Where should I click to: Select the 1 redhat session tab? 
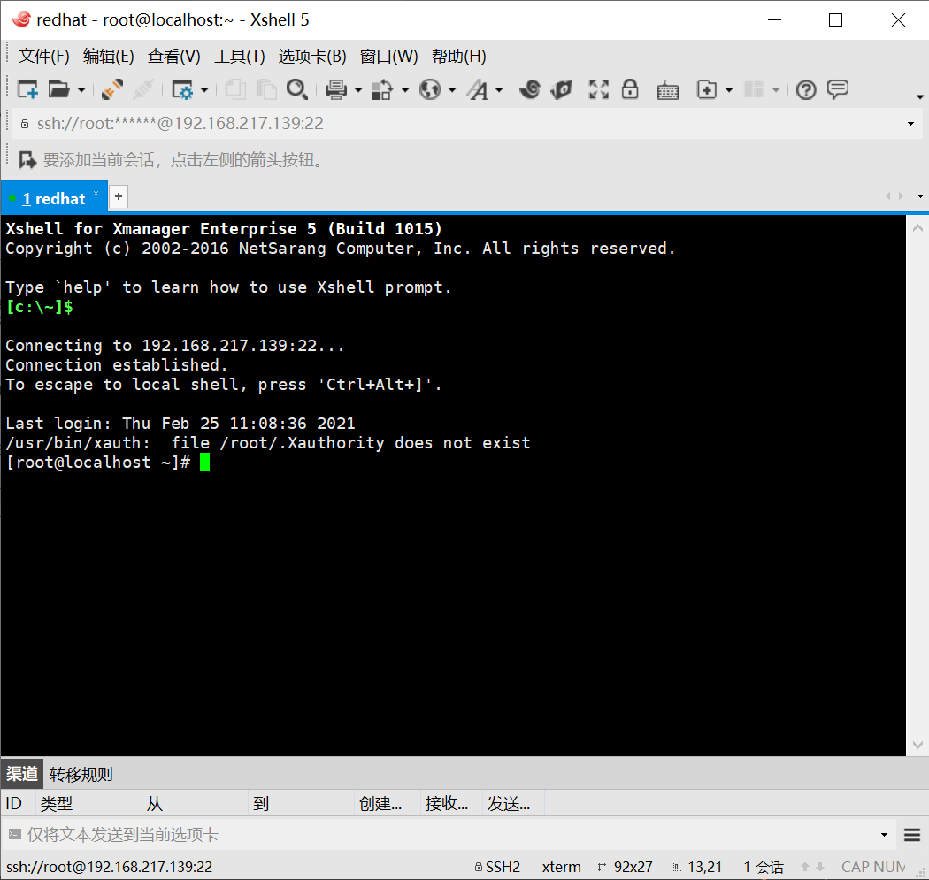(53, 198)
